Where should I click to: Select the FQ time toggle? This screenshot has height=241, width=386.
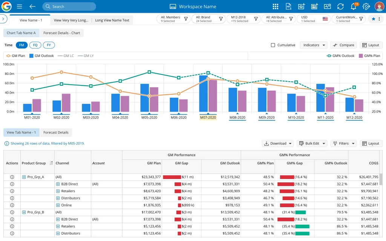pyautogui.click(x=35, y=45)
